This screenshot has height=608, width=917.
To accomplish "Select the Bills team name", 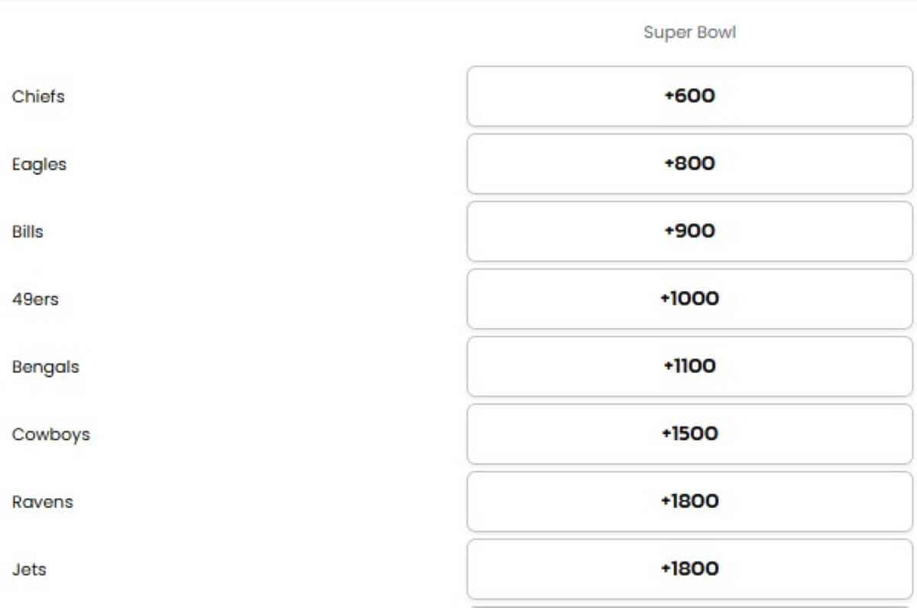I will 28,231.
